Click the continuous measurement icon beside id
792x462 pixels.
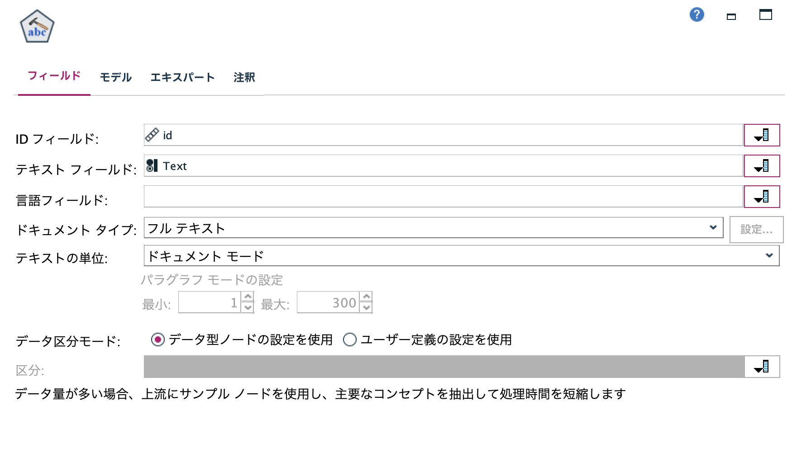[x=151, y=136]
